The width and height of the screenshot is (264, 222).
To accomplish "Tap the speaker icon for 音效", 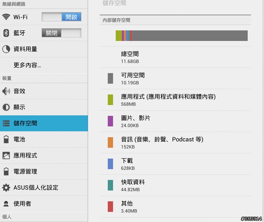I will click(6, 91).
